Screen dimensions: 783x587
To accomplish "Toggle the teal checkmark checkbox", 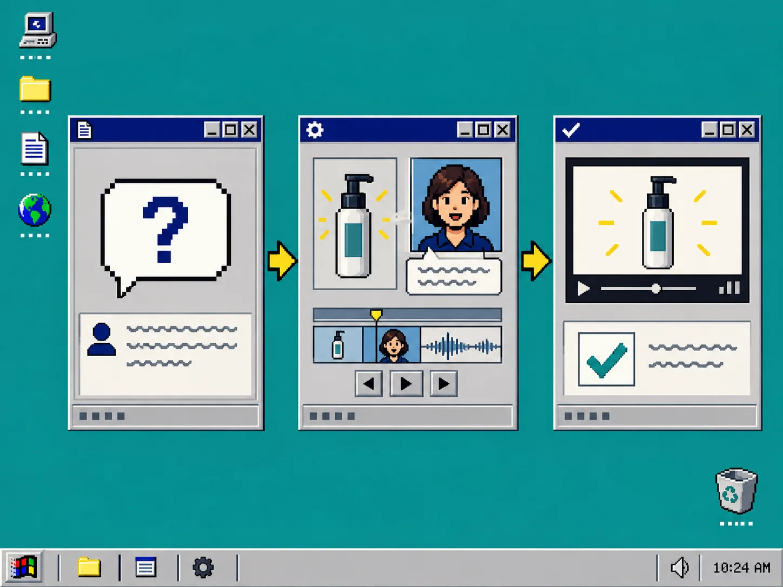I will point(606,359).
